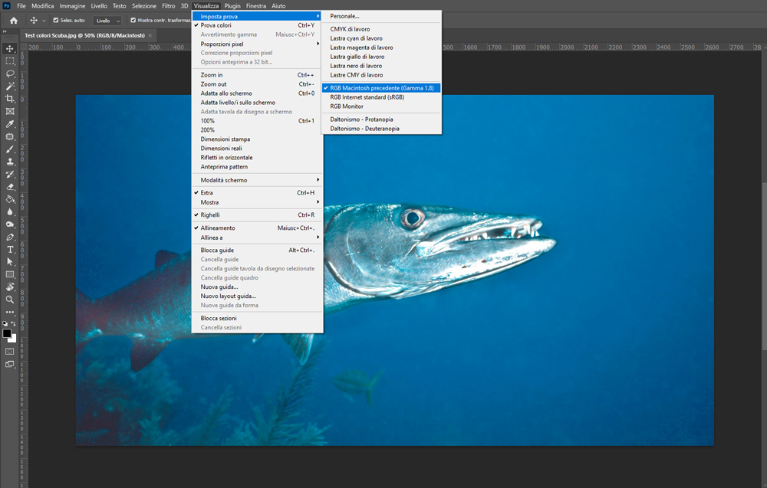
Task: Toggle the Selez. autom. checkbox
Action: 55,21
